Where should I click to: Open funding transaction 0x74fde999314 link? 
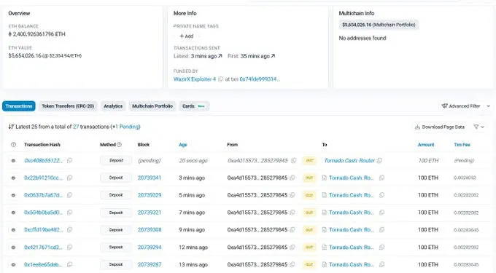260,79
